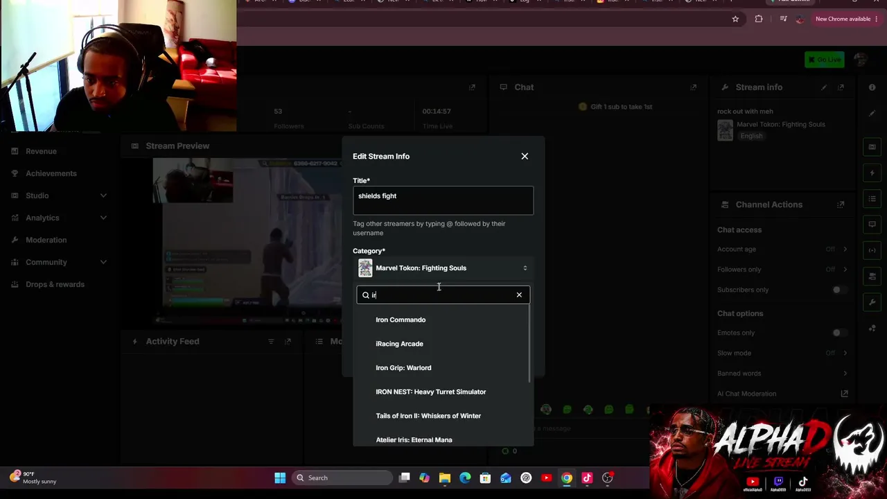
Task: Expand the Analytics sidebar section
Action: click(x=103, y=218)
